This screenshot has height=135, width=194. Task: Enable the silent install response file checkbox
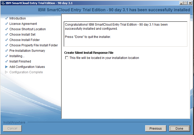point(67,58)
